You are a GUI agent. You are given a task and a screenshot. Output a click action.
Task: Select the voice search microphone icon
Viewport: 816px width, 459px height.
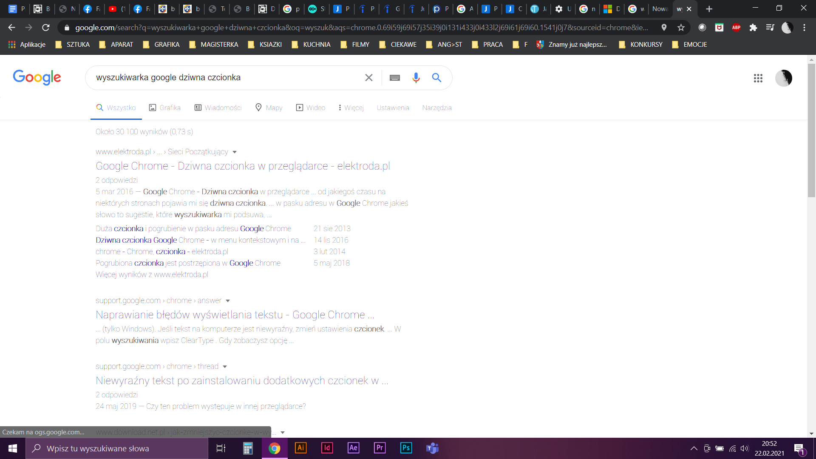pyautogui.click(x=416, y=77)
